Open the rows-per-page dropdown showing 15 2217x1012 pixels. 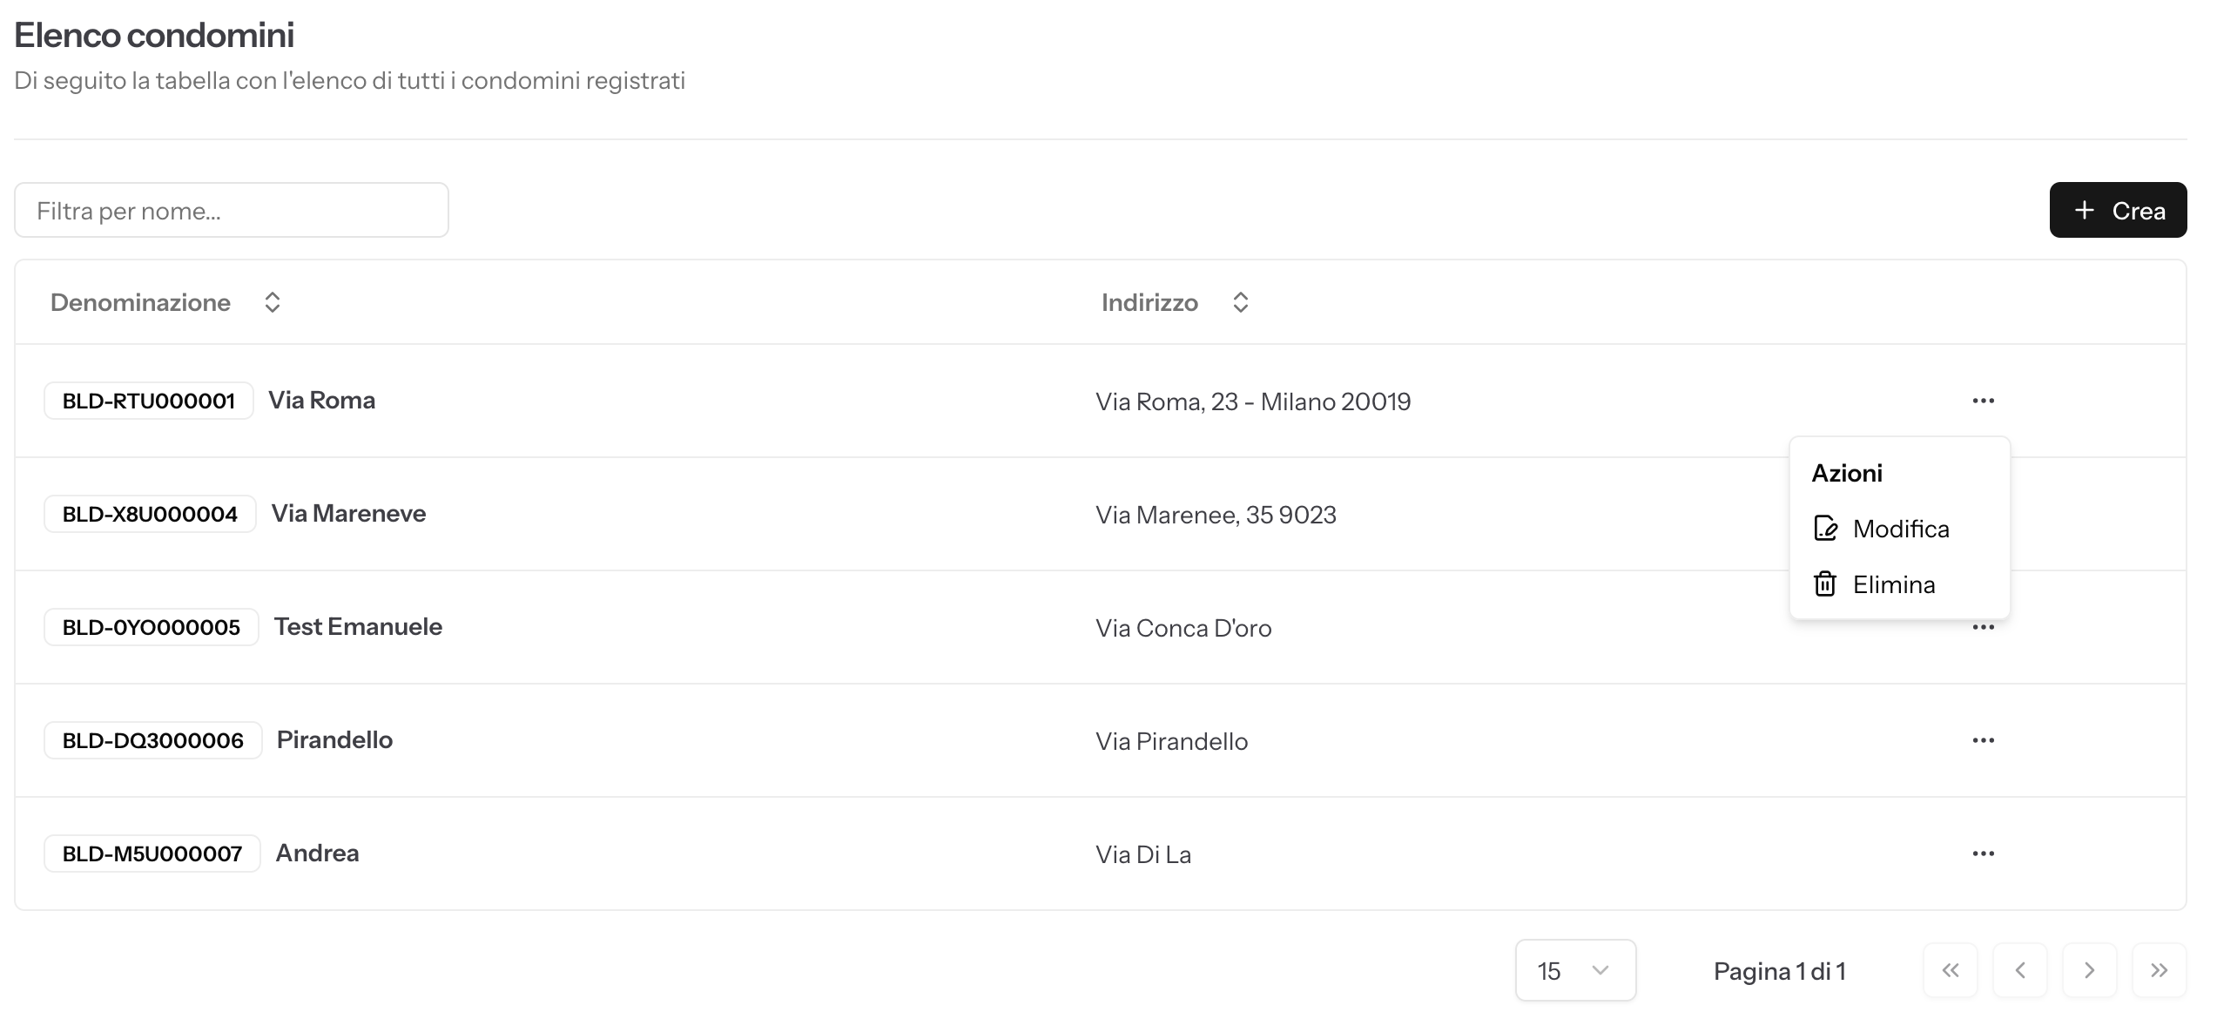pos(1574,970)
